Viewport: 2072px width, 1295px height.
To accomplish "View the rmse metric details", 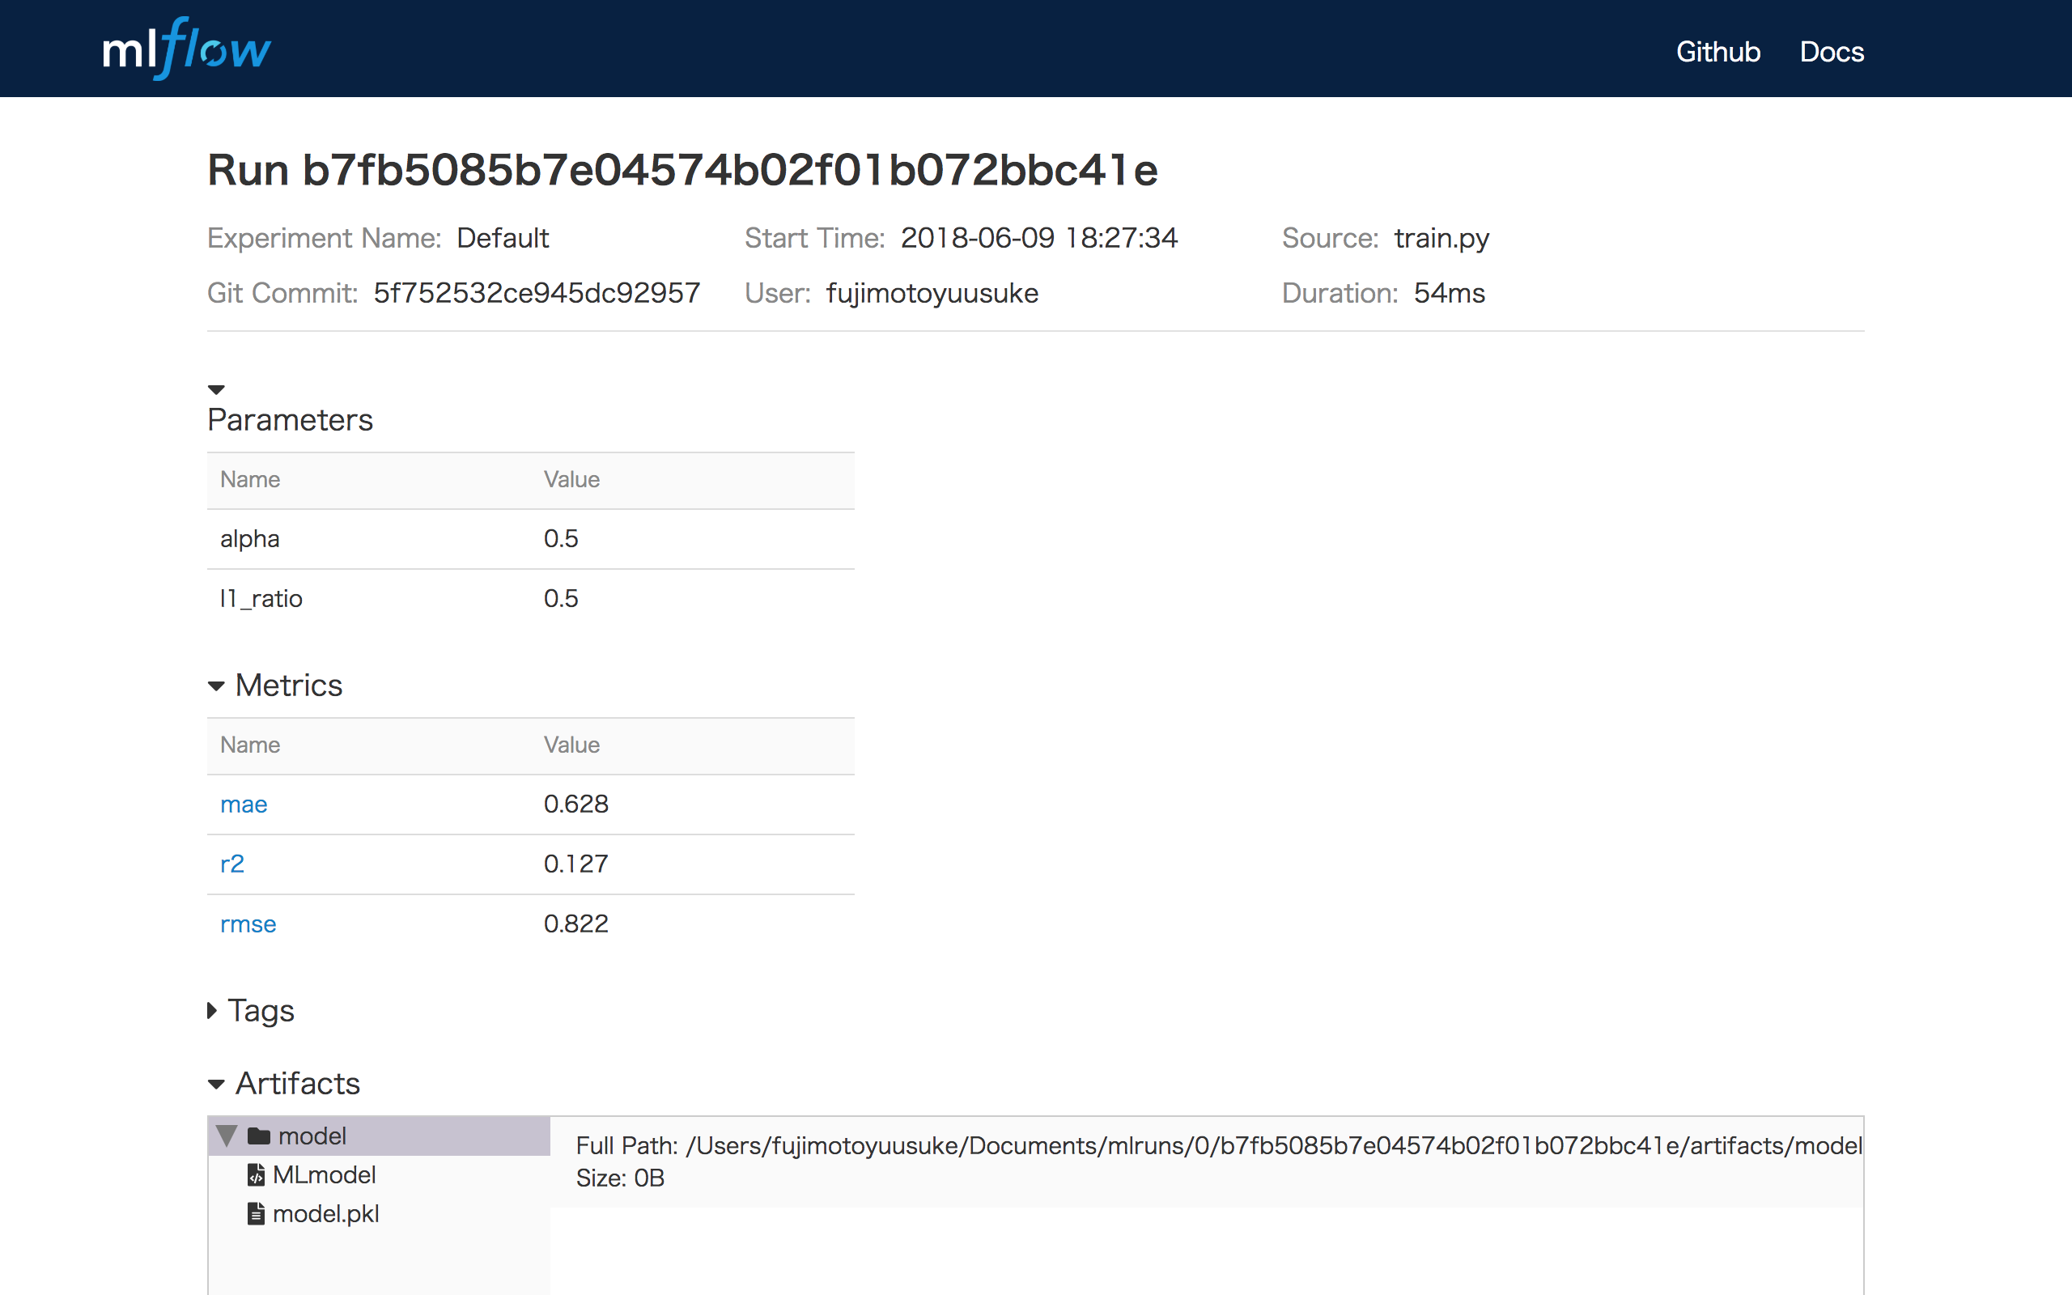I will pos(248,923).
